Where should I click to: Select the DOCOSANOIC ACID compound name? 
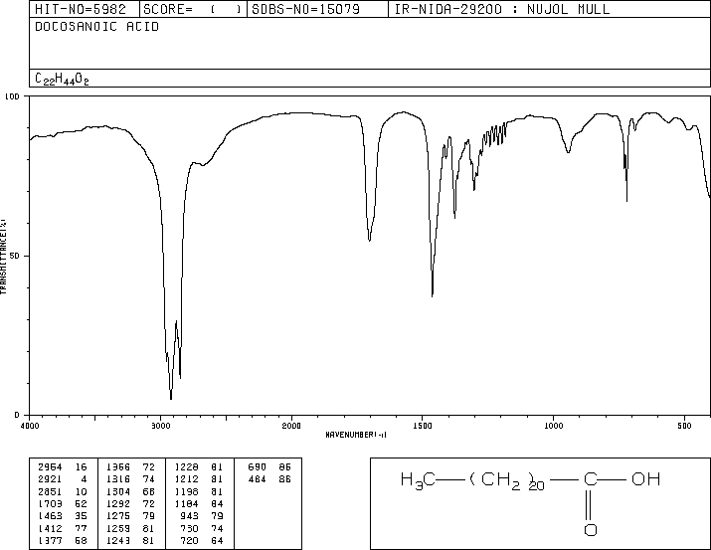pyautogui.click(x=97, y=27)
